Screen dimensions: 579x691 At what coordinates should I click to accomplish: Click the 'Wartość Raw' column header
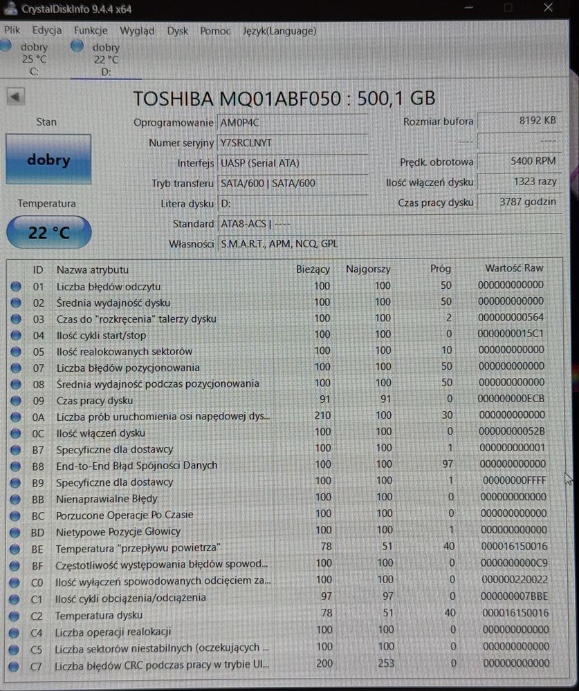(x=514, y=268)
